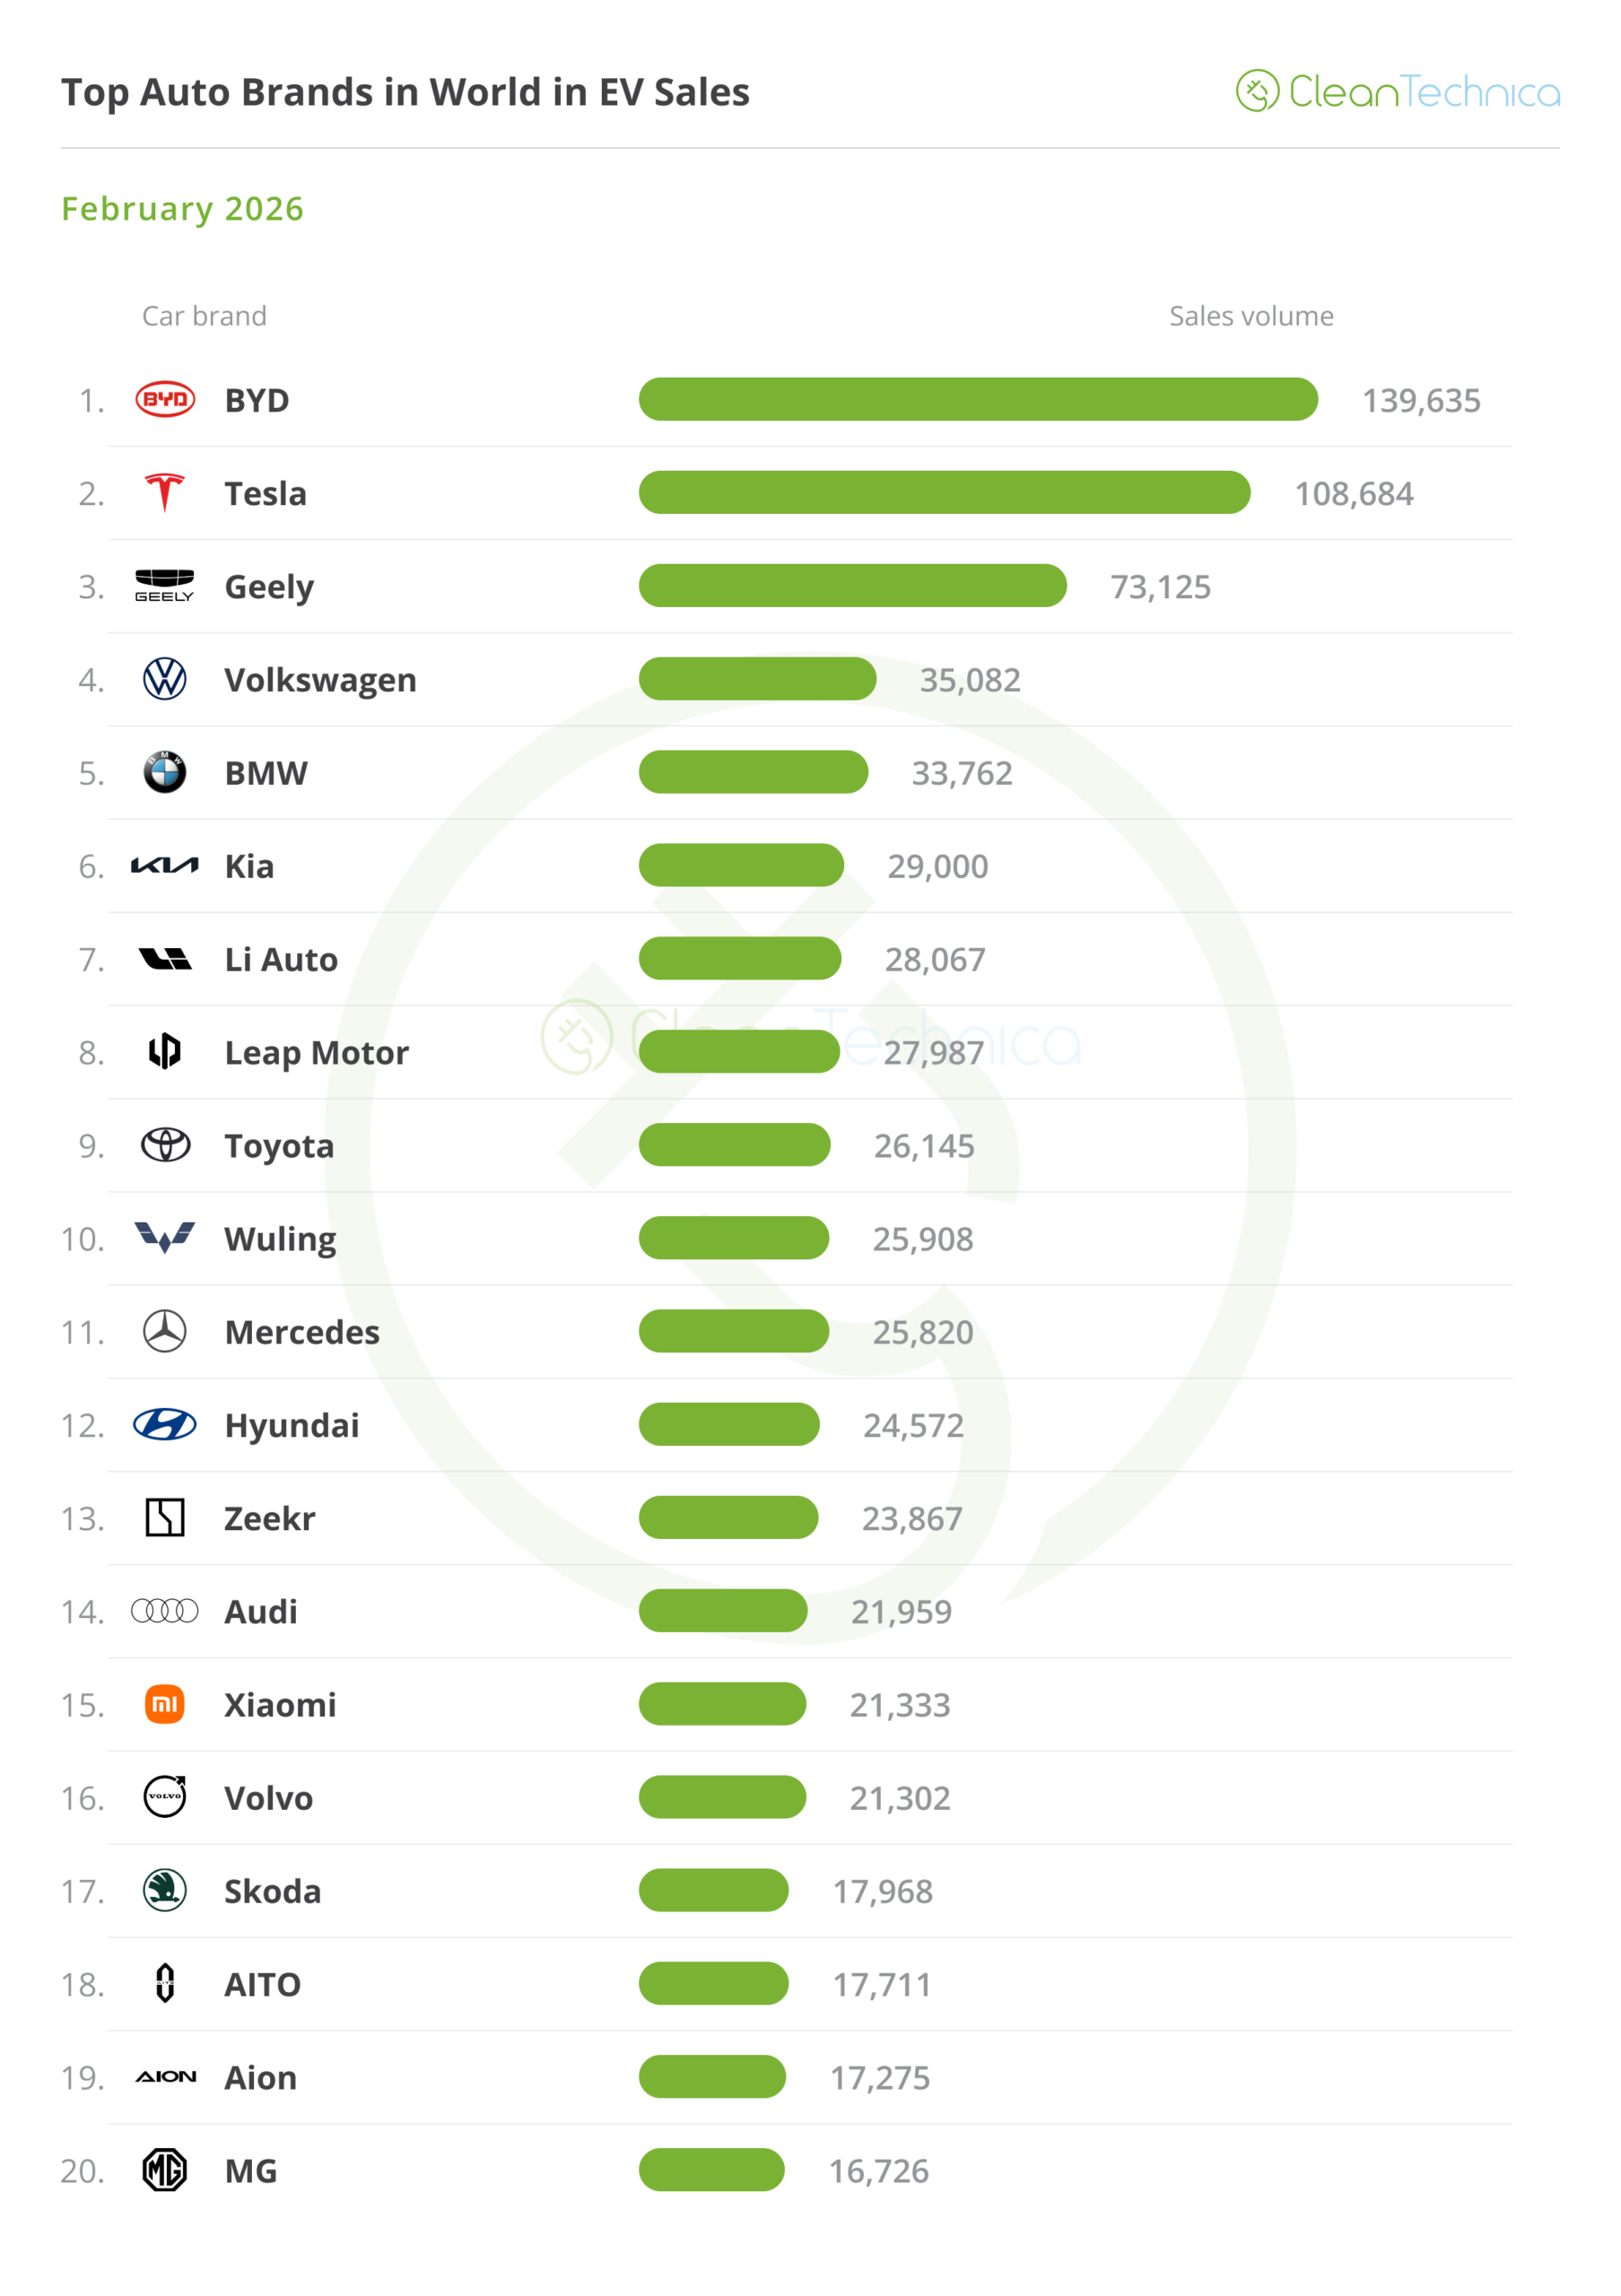Click the Leap Motor brand name

point(316,1053)
